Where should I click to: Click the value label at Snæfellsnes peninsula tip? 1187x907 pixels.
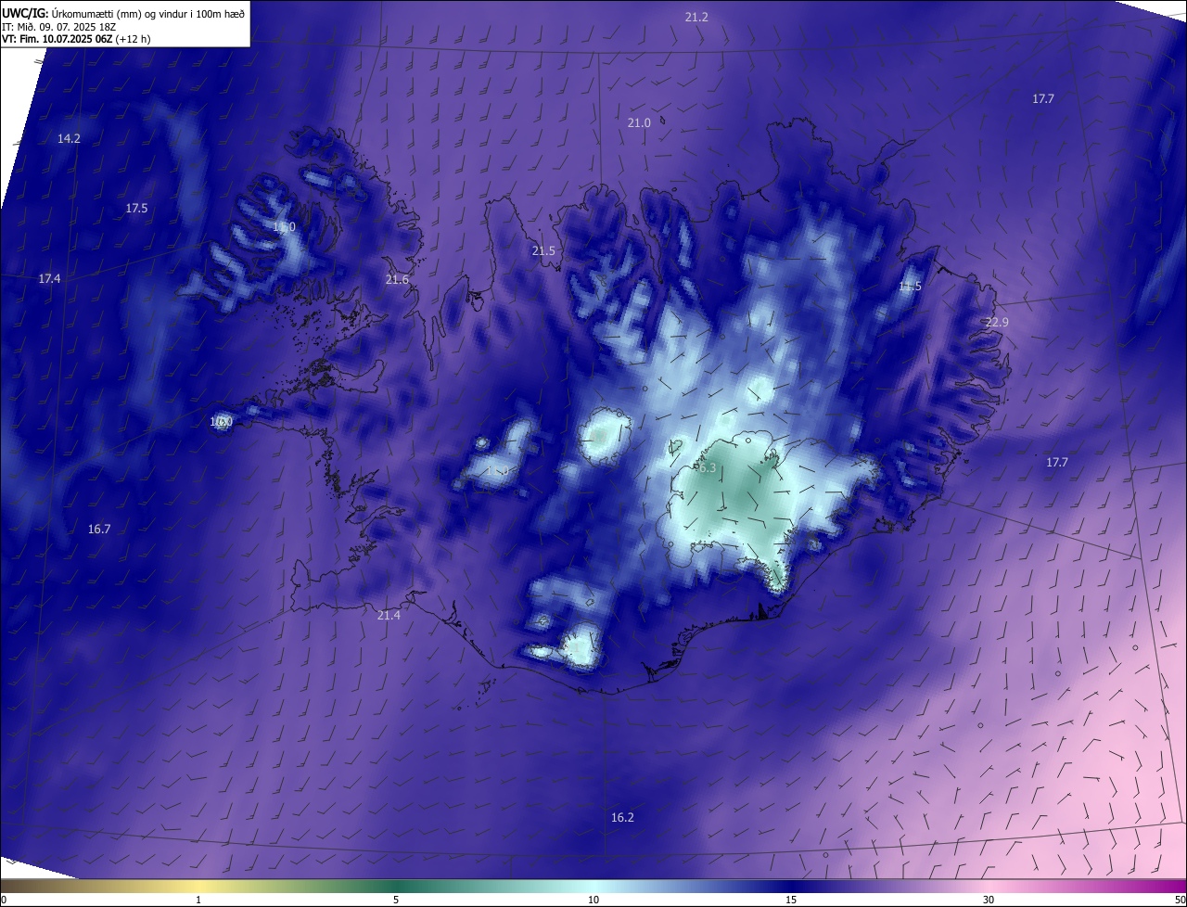[221, 422]
